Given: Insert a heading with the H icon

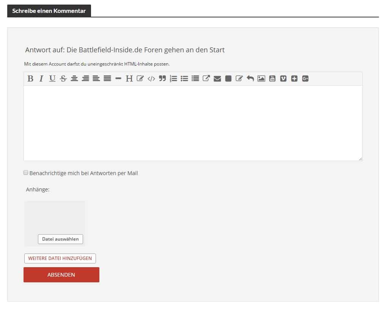Looking at the screenshot, I should click(x=129, y=78).
